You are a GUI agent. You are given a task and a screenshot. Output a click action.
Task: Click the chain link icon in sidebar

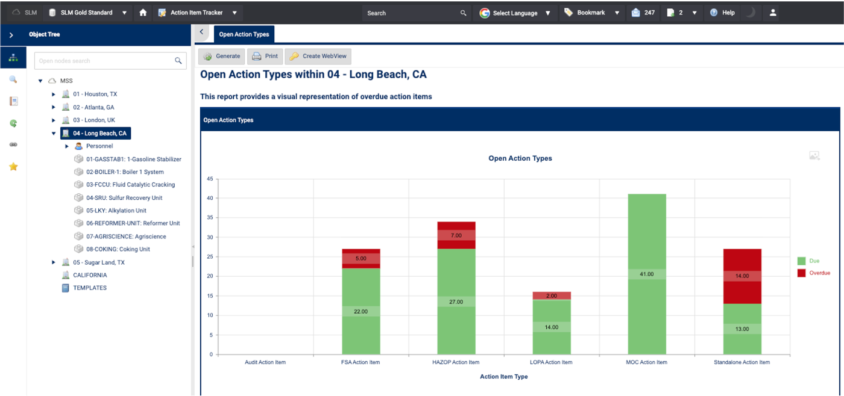coord(13,145)
